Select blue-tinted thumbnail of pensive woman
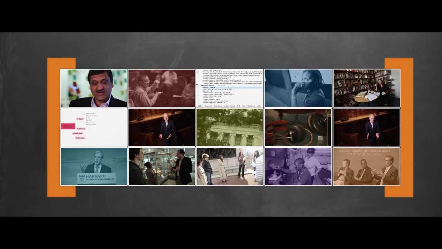This screenshot has width=442, height=249. click(x=298, y=88)
